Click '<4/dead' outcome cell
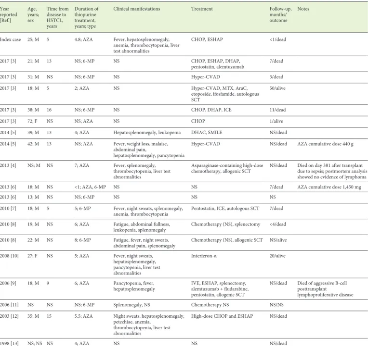This screenshot has height=349, width=368. point(277,224)
